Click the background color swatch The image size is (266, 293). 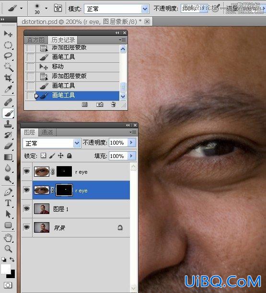(12, 275)
